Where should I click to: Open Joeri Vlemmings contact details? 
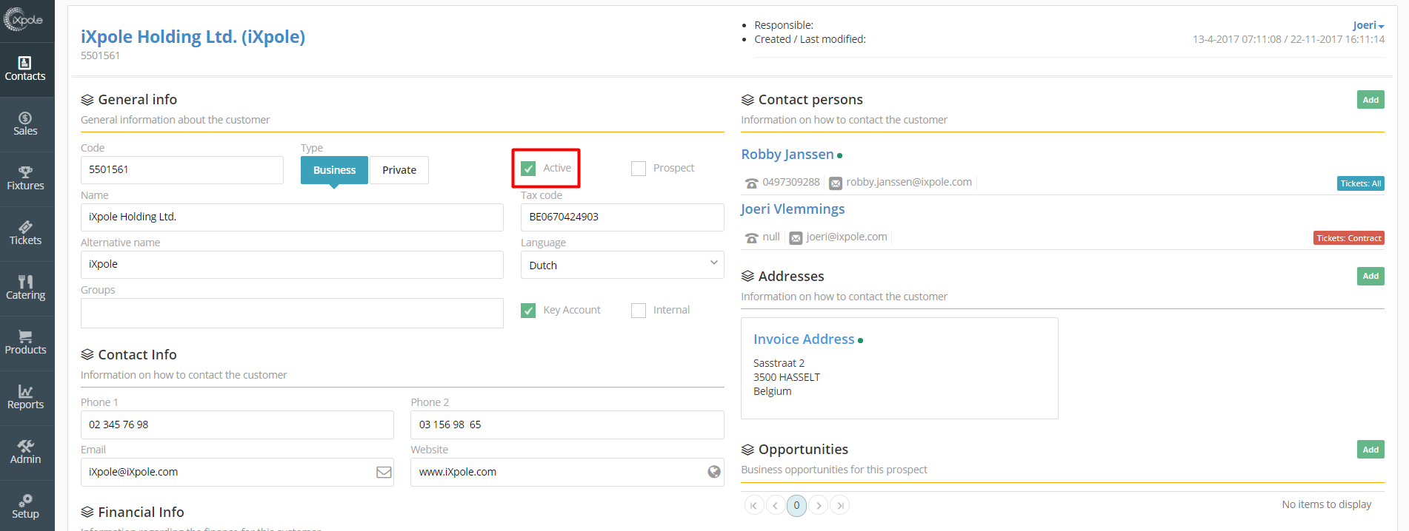(793, 209)
